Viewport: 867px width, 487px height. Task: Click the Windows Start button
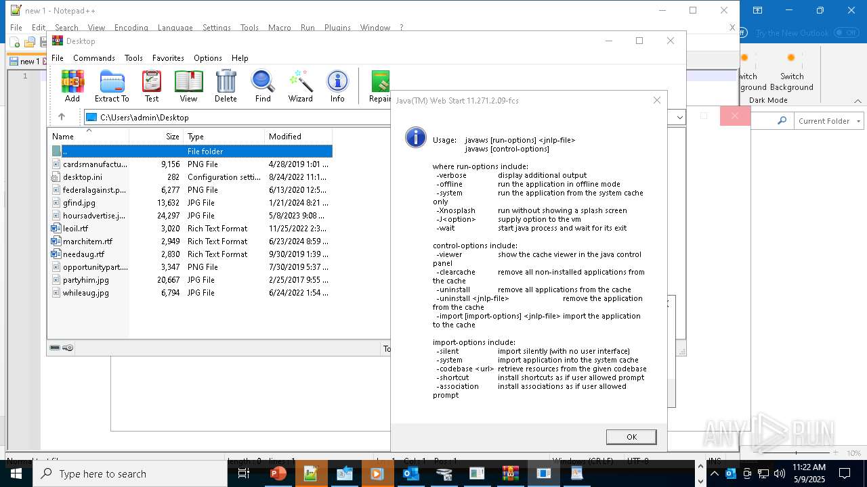[16, 473]
